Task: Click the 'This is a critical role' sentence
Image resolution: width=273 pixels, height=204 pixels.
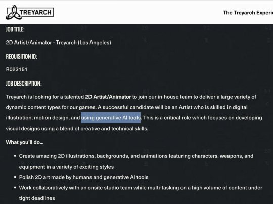Action: (203, 118)
